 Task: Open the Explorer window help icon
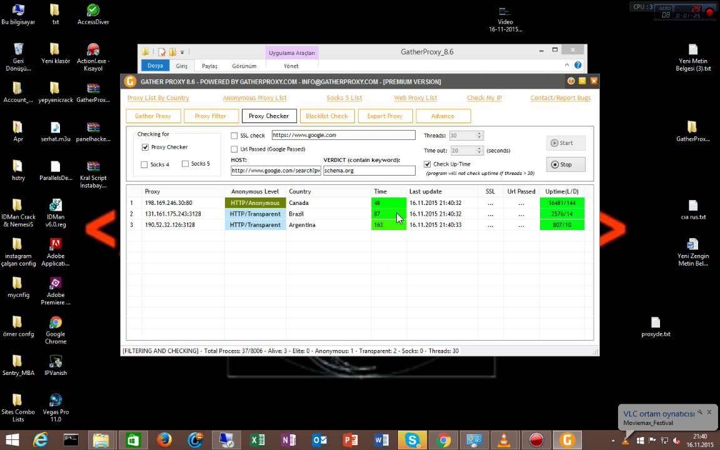pos(577,65)
